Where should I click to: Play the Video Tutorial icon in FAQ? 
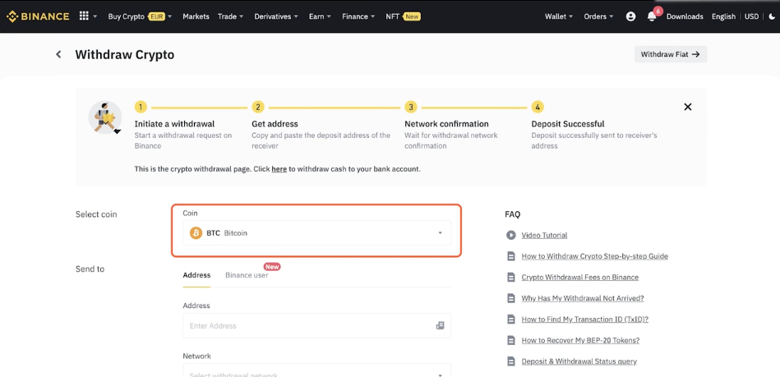[x=511, y=235]
